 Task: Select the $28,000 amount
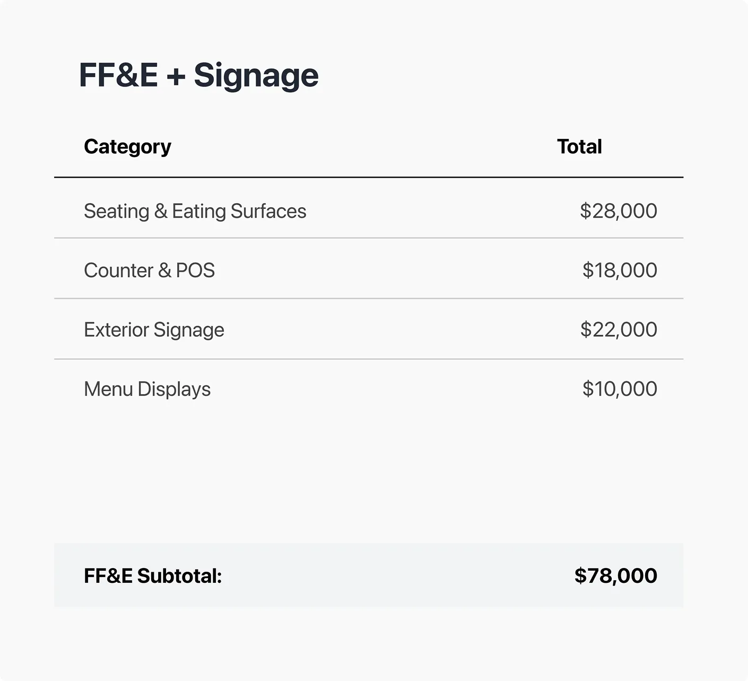[x=618, y=211]
